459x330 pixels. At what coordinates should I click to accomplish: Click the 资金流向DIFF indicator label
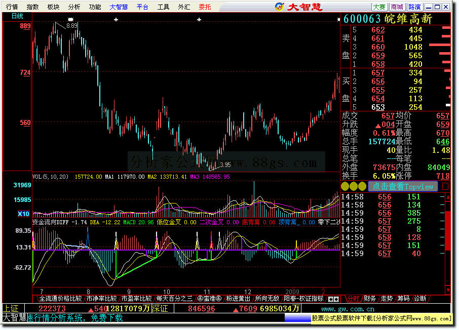(50, 222)
